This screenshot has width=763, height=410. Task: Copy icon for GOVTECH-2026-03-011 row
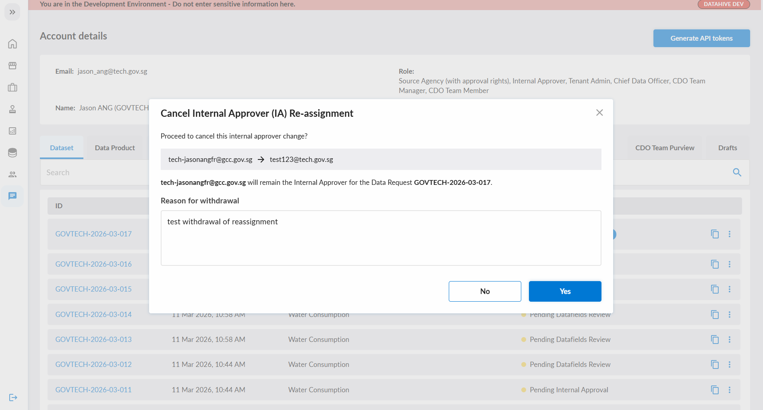pyautogui.click(x=715, y=390)
